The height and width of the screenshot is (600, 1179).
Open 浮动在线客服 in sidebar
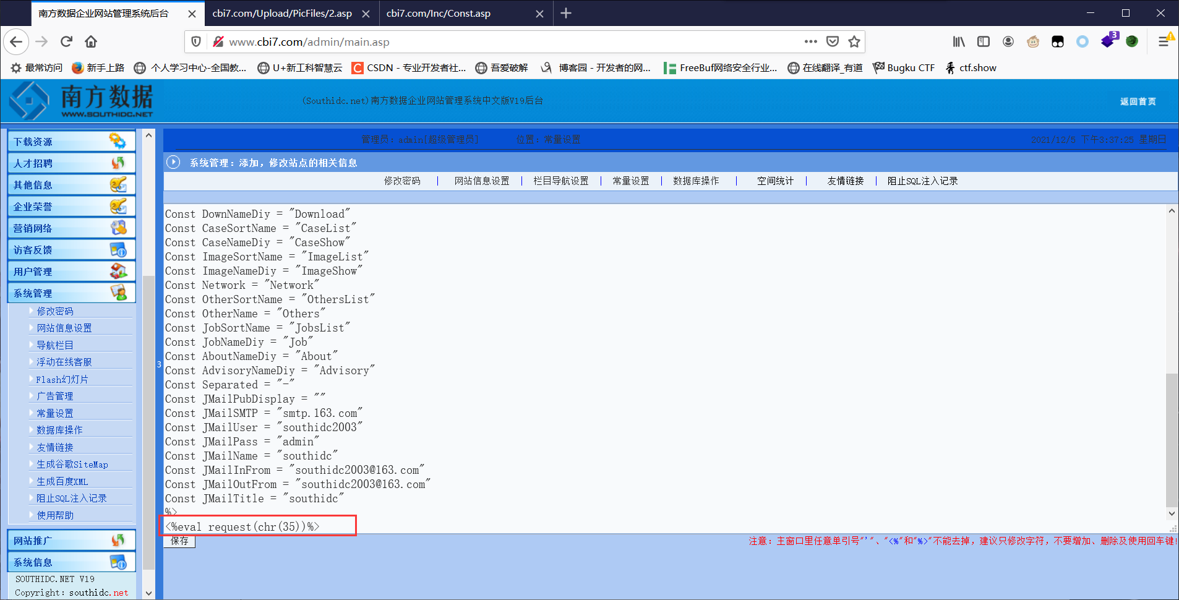64,362
